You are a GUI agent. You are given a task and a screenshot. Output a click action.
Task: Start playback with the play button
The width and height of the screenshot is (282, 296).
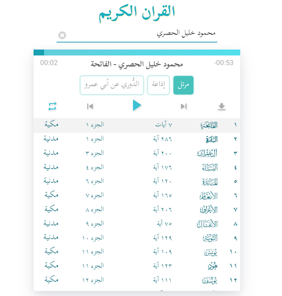point(137,105)
